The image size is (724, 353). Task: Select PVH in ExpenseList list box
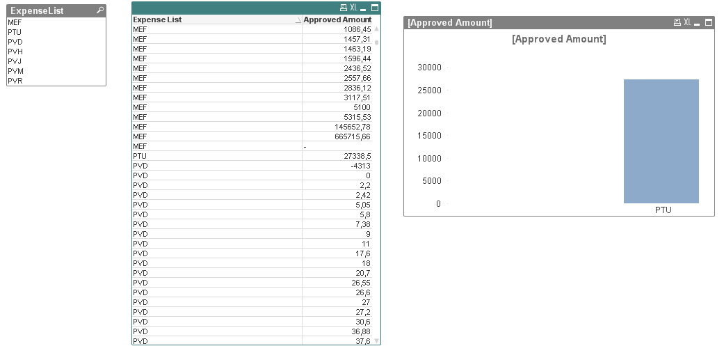click(x=56, y=52)
